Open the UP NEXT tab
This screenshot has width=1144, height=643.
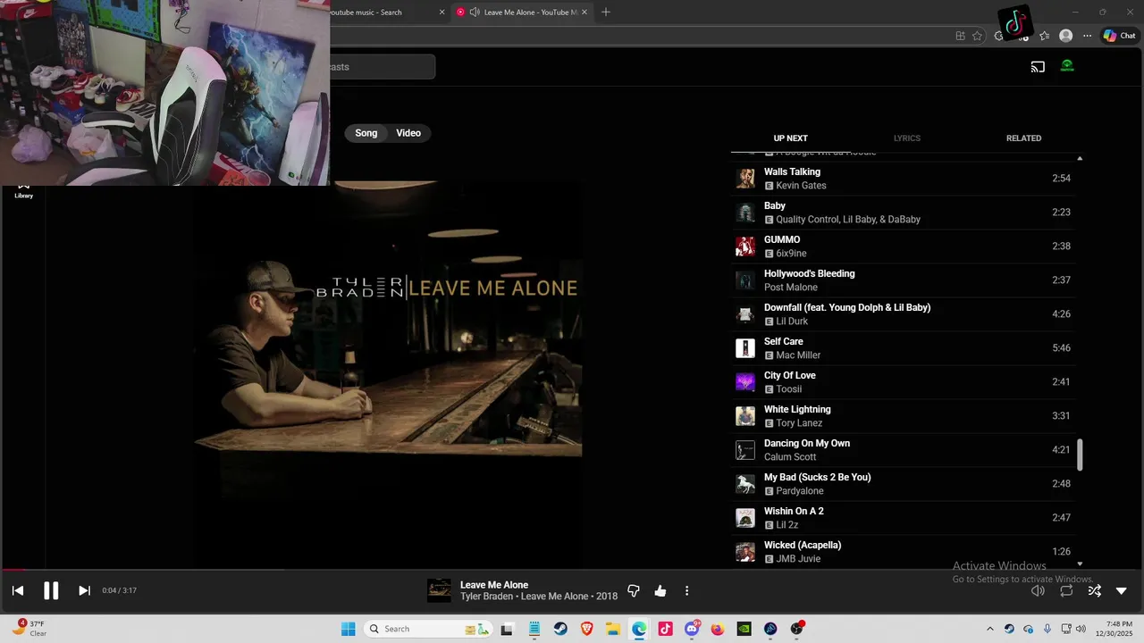(790, 138)
